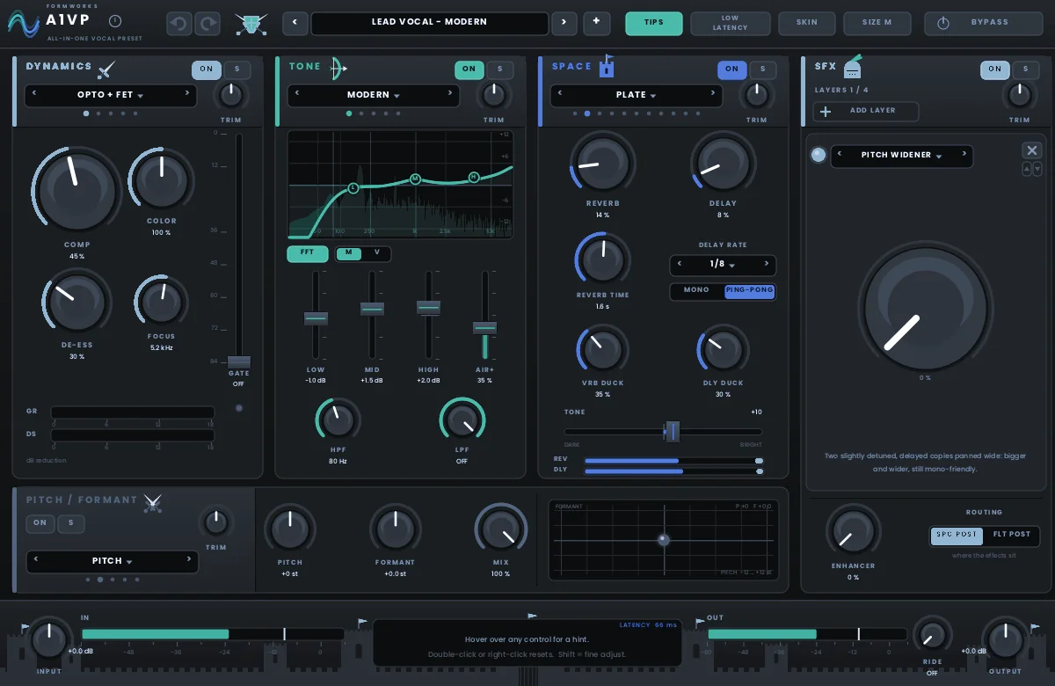Click the castle tower icon beside Space
This screenshot has width=1055, height=686.
click(x=607, y=67)
